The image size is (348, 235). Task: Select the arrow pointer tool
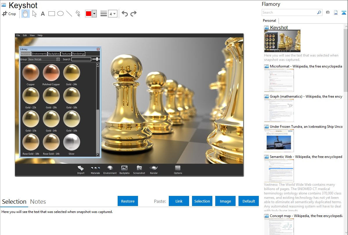click(34, 14)
